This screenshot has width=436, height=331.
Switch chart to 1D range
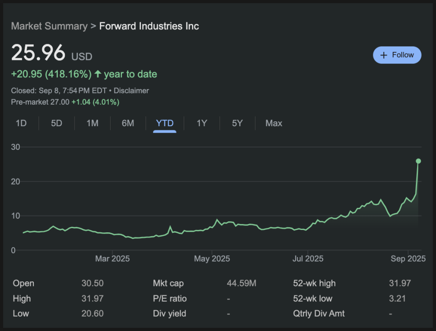[21, 123]
